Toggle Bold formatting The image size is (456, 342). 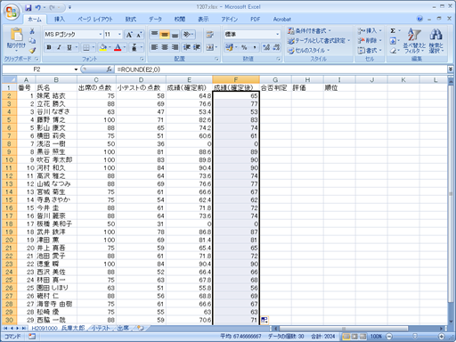point(49,47)
